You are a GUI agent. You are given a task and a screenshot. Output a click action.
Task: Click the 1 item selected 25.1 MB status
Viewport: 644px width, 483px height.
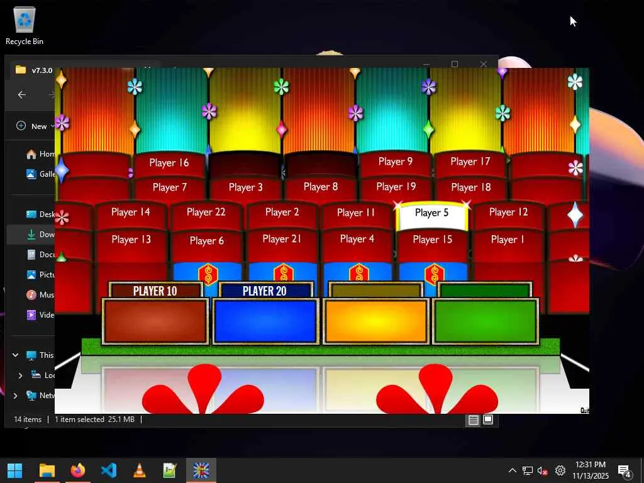pos(94,419)
